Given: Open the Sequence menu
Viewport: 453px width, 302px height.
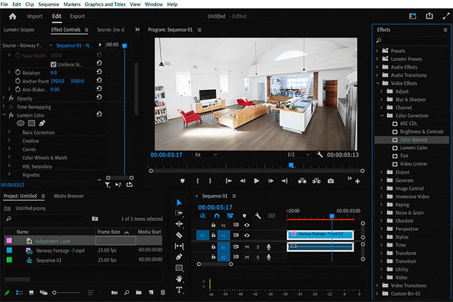Looking at the screenshot, I should [x=48, y=4].
